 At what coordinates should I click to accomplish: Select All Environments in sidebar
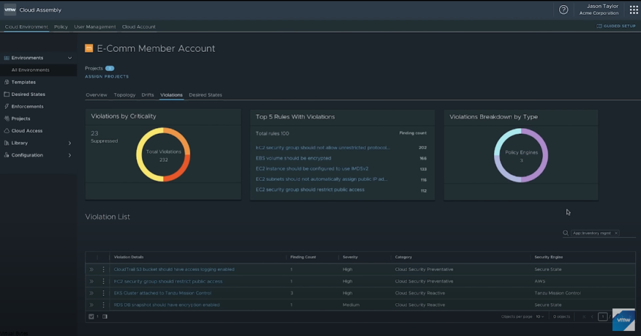click(38, 70)
